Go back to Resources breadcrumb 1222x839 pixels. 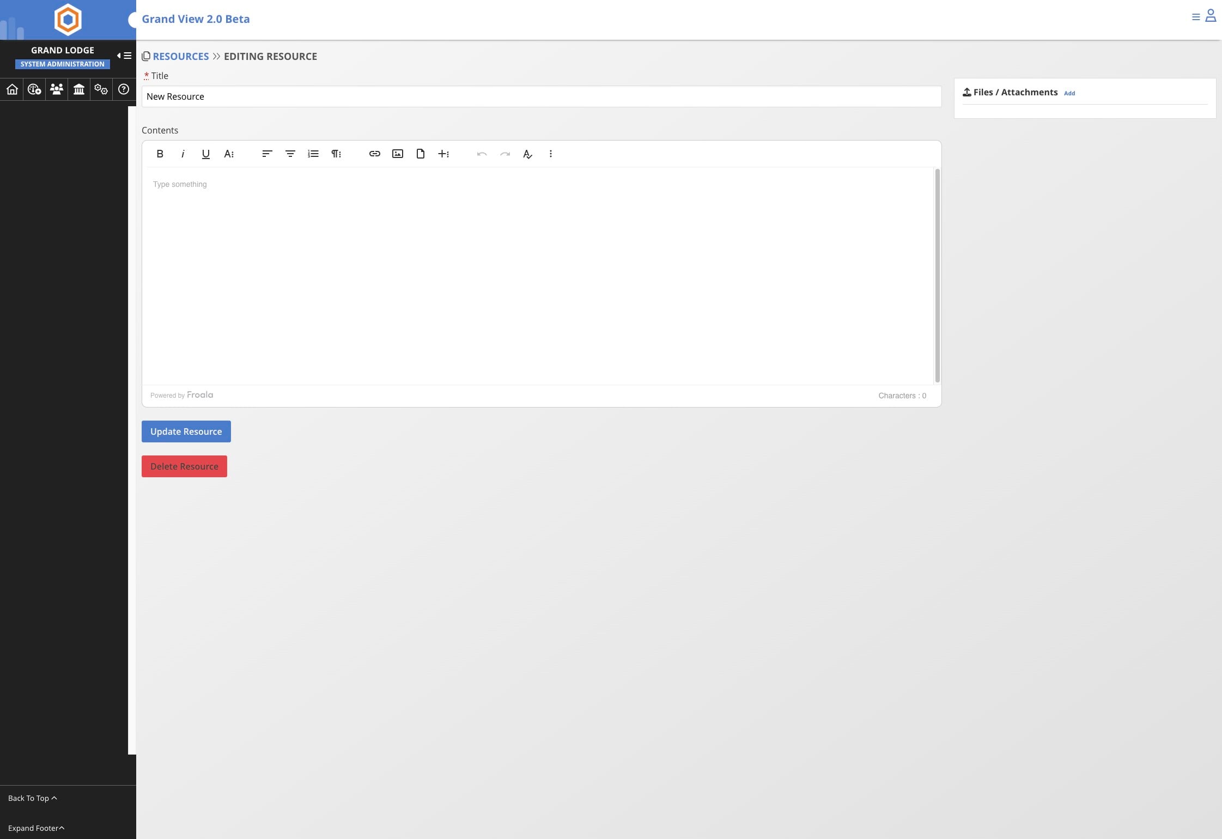(x=180, y=56)
